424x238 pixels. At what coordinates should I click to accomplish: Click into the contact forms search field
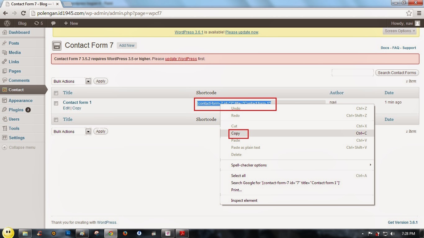[352, 73]
